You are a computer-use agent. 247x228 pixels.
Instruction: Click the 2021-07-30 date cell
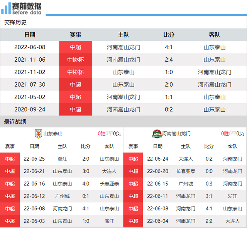(x=30, y=85)
